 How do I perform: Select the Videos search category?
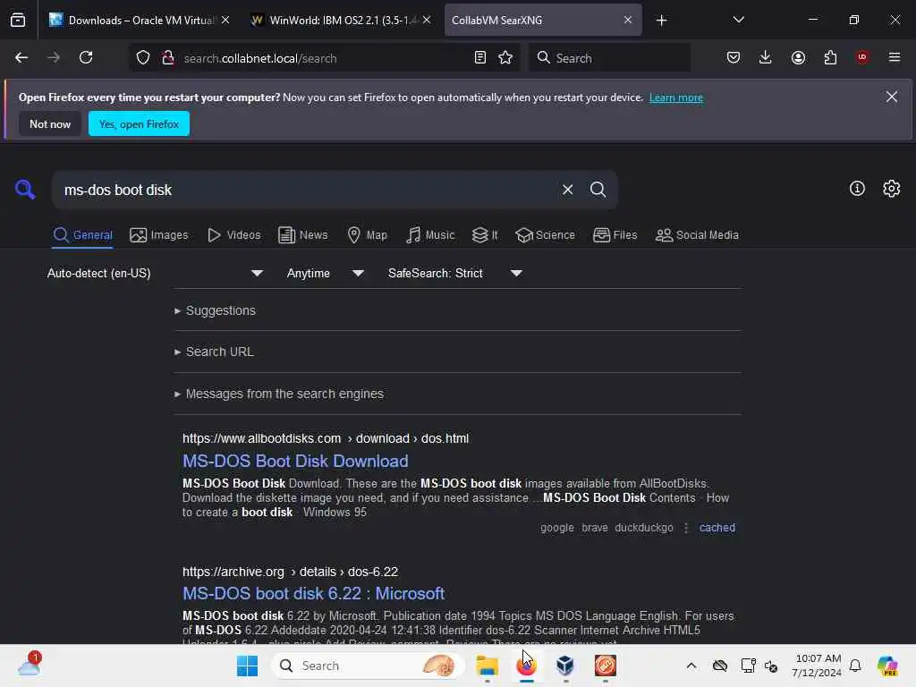234,235
